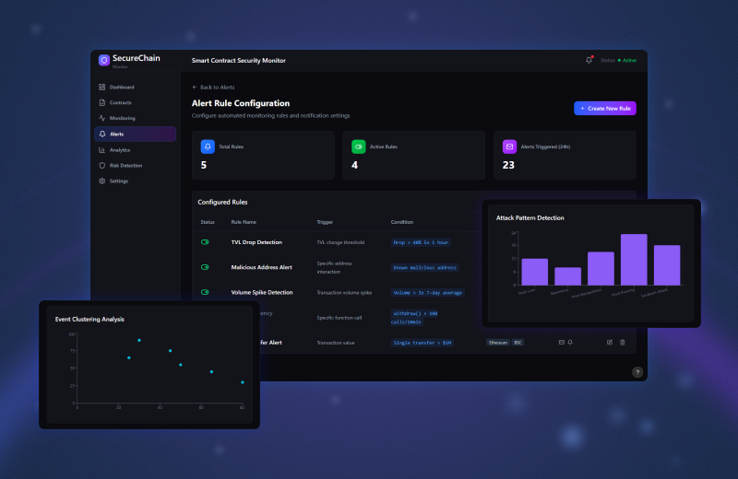This screenshot has height=479, width=738.
Task: Open the notifications bell in header
Action: [x=589, y=60]
